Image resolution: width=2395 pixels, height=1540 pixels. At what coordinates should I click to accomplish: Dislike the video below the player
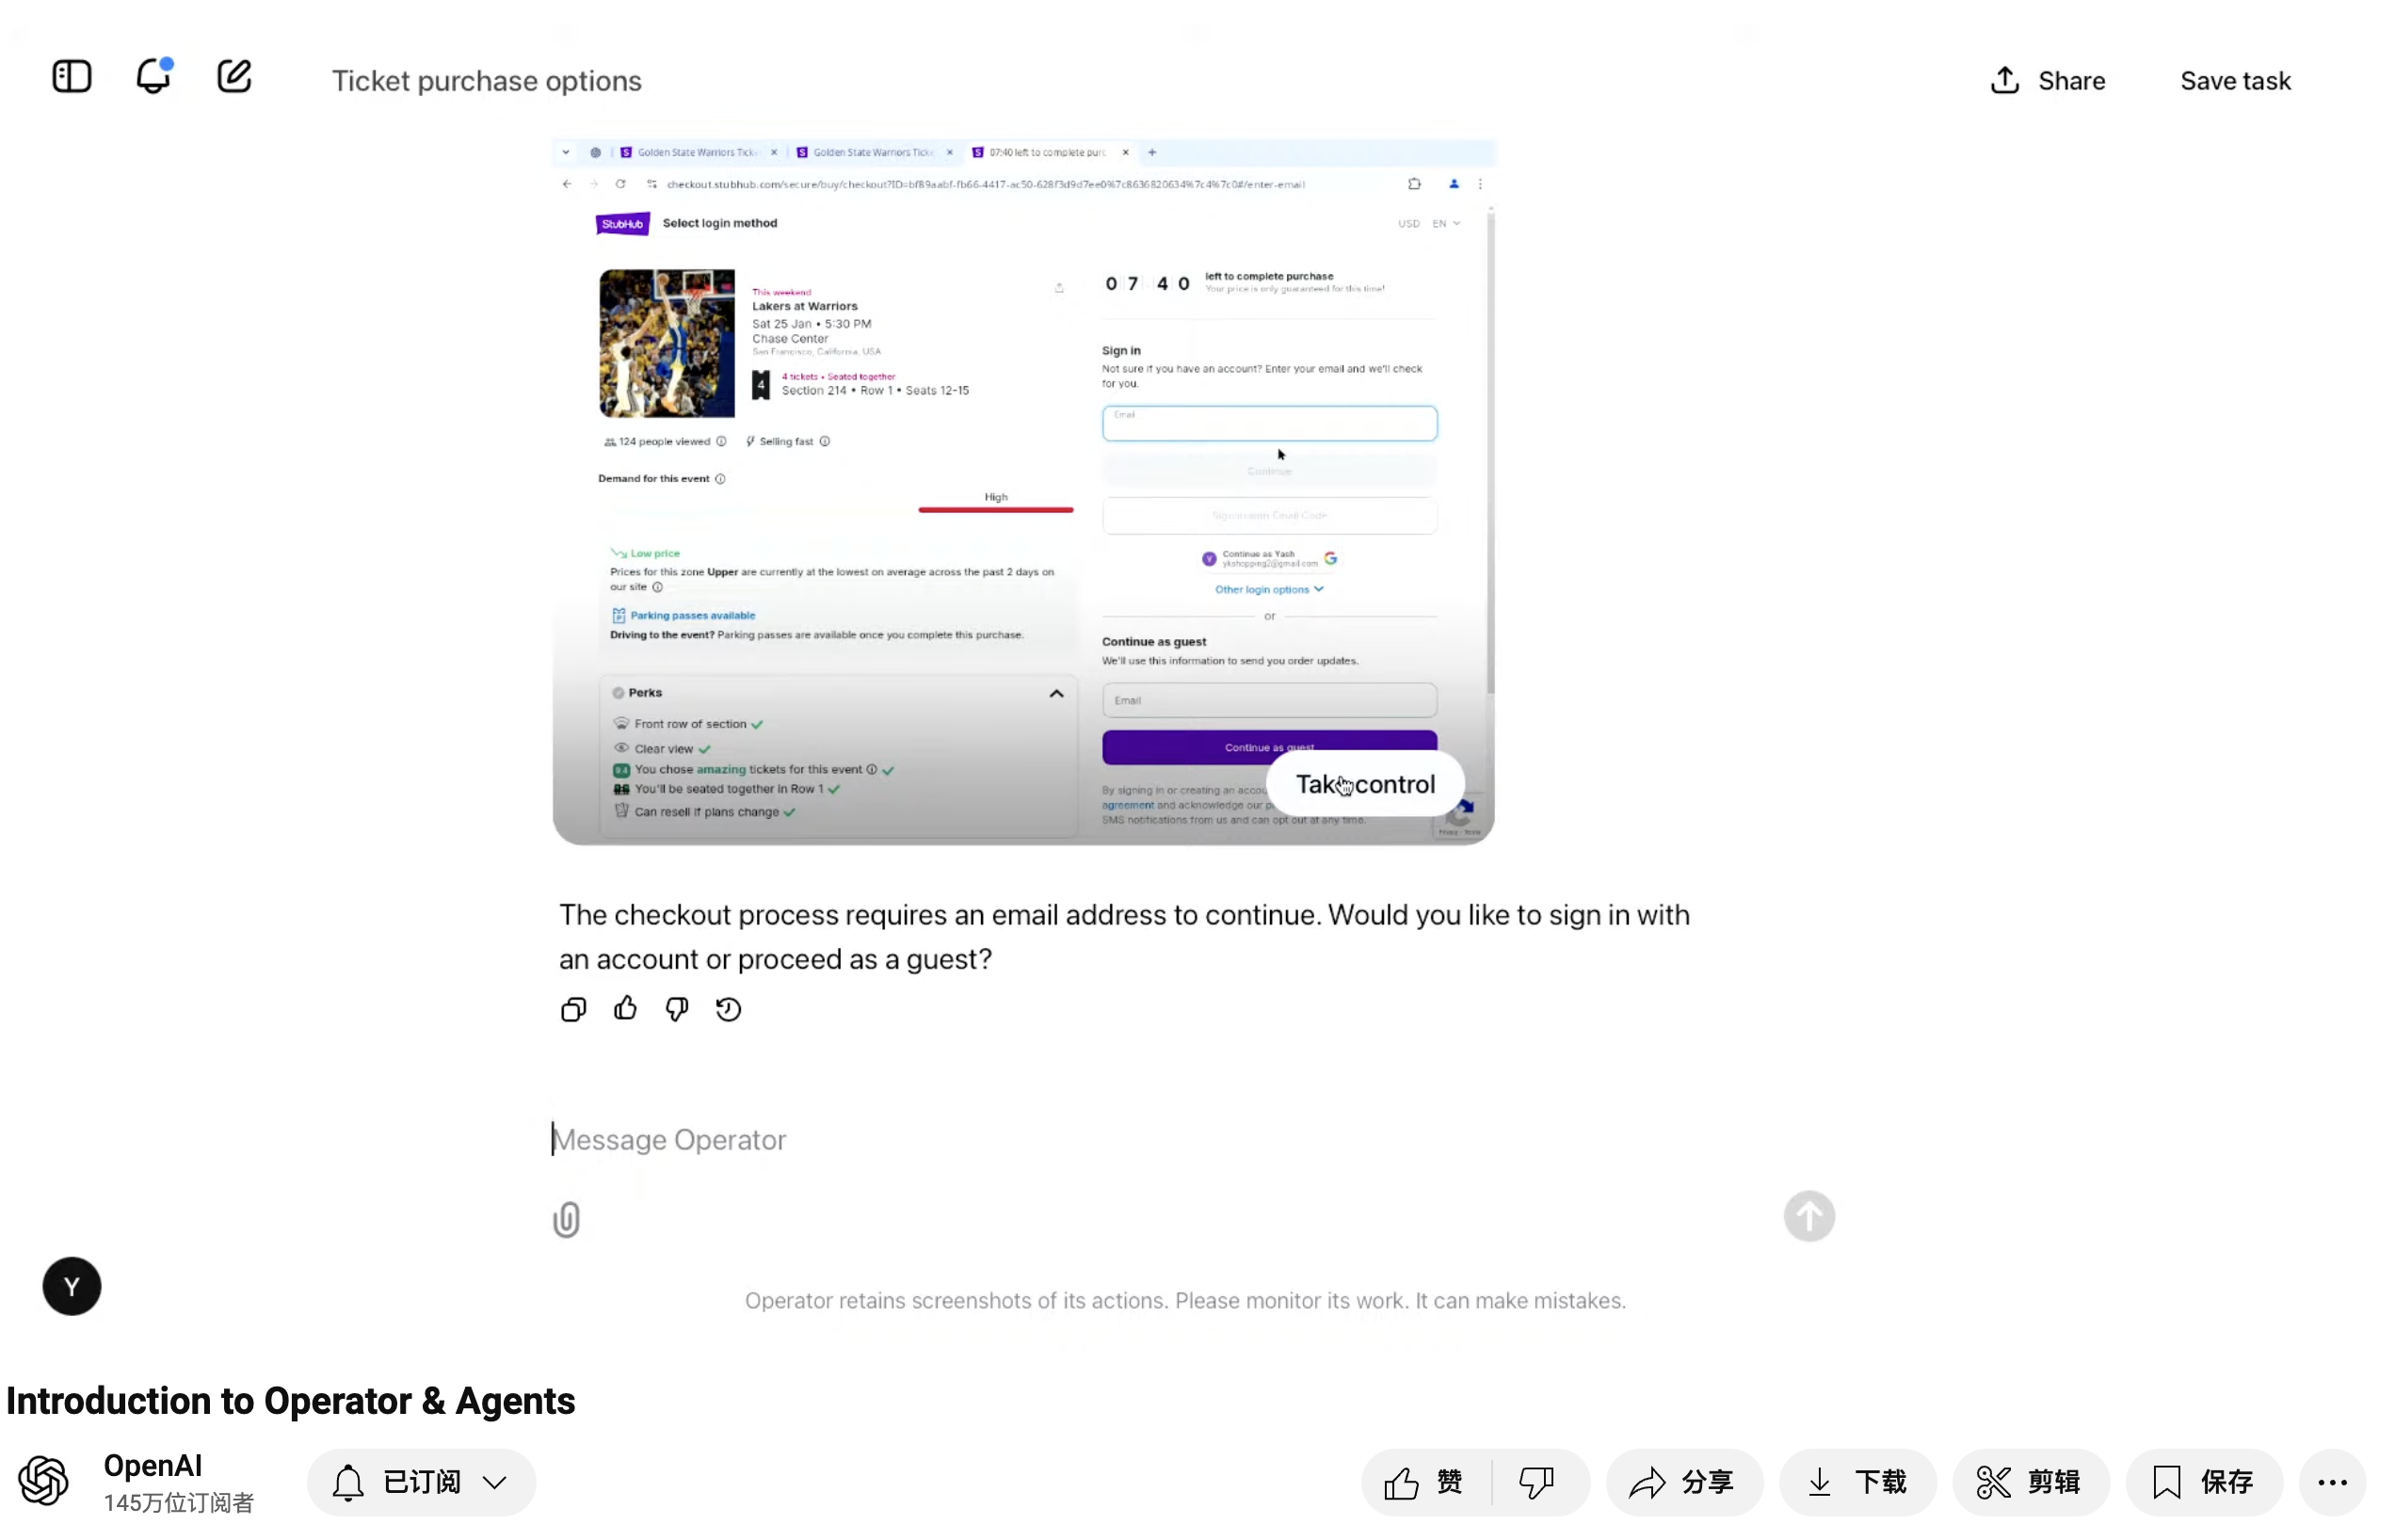1536,1483
